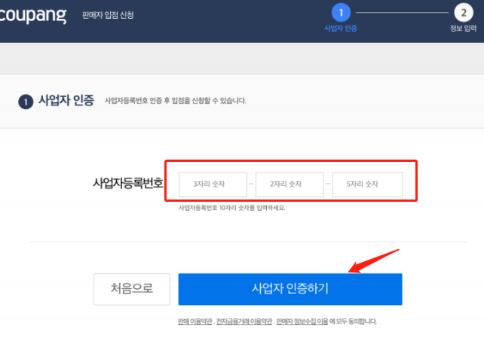The height and width of the screenshot is (338, 484).
Task: Click the 10자리 숫자를 입력하세요 helper text
Action: pyautogui.click(x=231, y=208)
